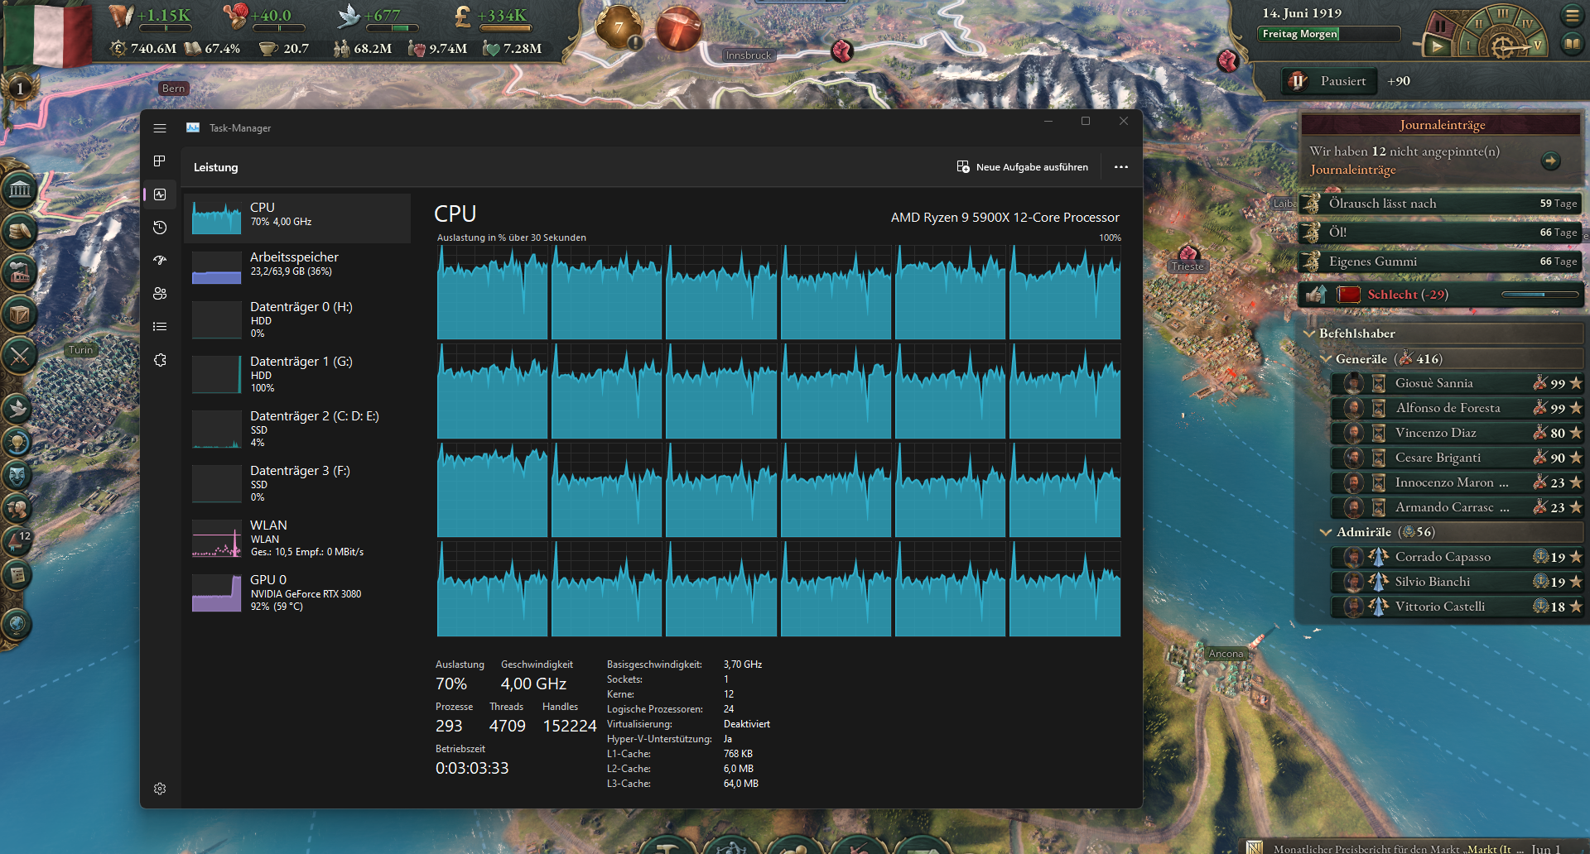Viewport: 1590px width, 854px height.
Task: Collapse the Befehlshaber section
Action: coord(1310,333)
